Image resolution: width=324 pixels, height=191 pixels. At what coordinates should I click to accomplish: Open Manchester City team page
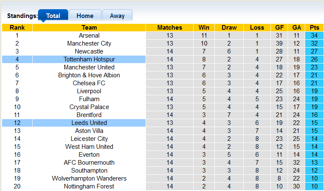(x=89, y=43)
